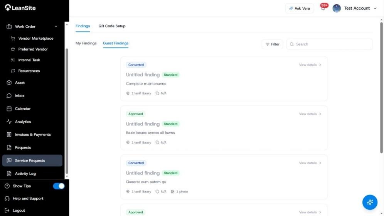This screenshot has width=384, height=216.
Task: Click photo icon beside 1 photo
Action: pyautogui.click(x=173, y=192)
